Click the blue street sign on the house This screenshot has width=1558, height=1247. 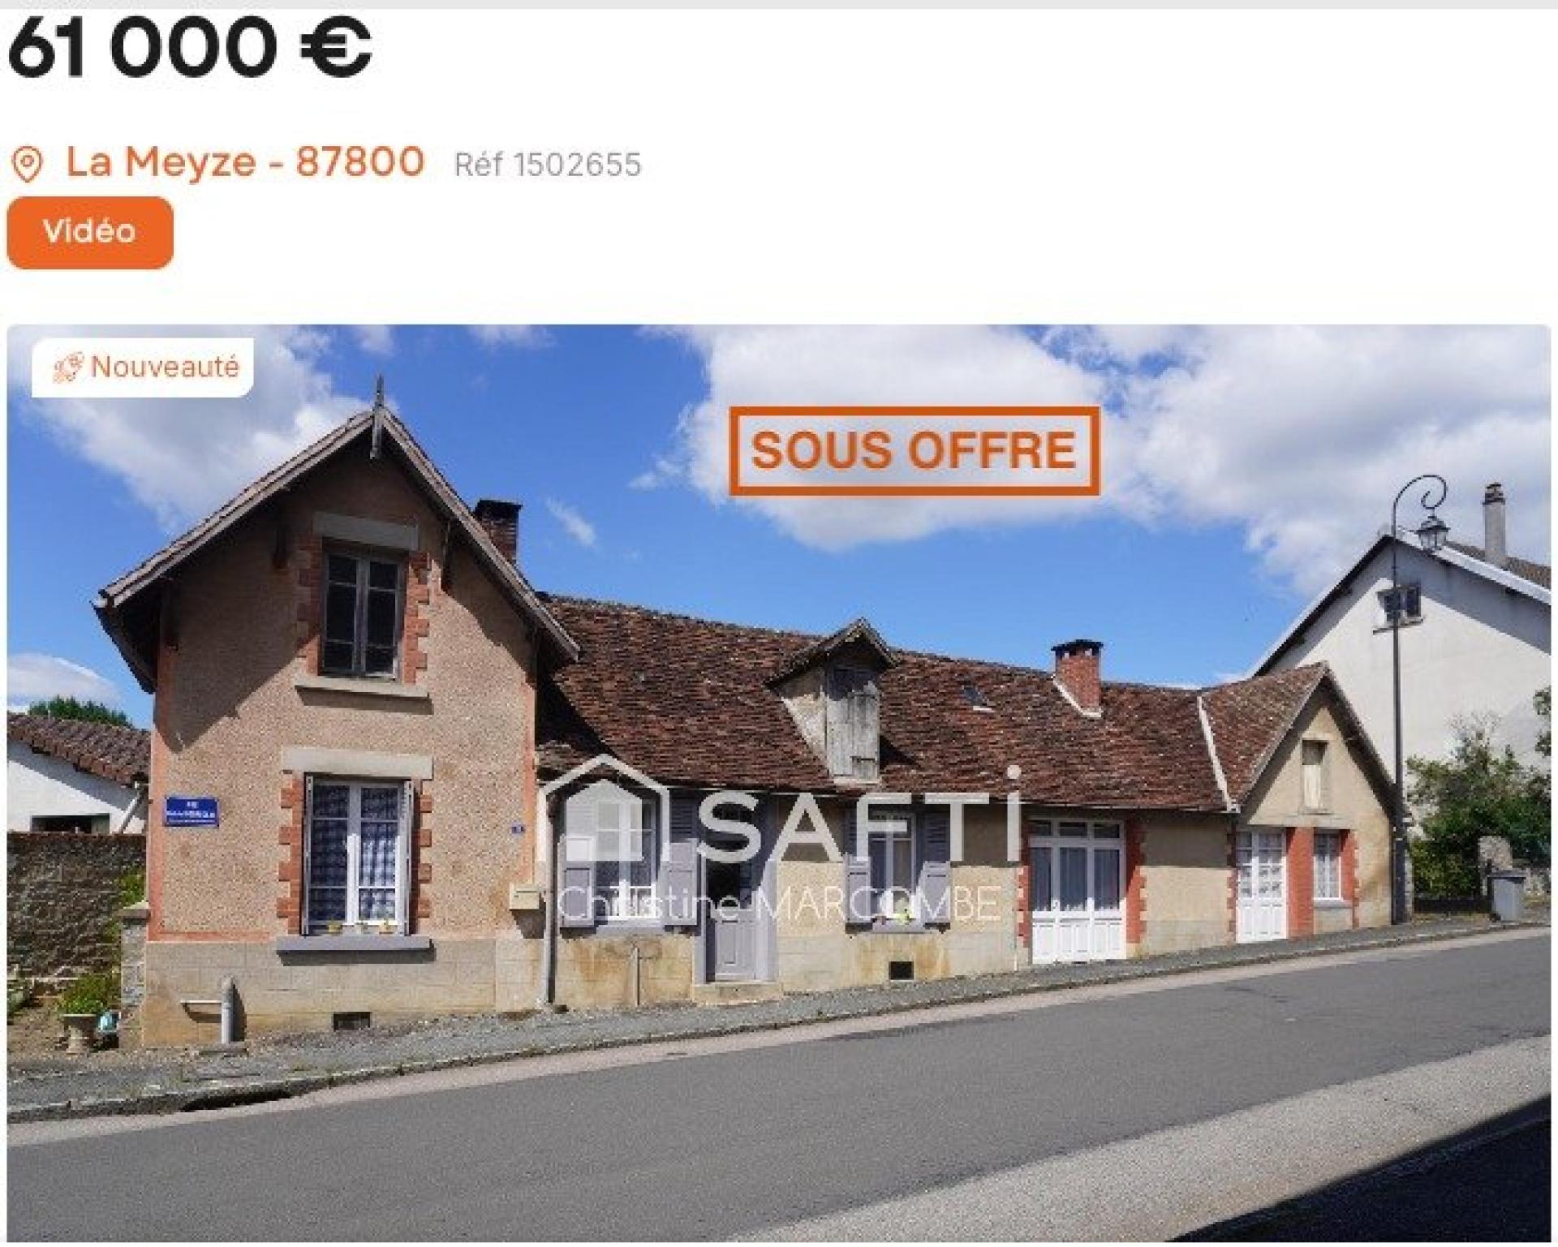click(x=192, y=811)
